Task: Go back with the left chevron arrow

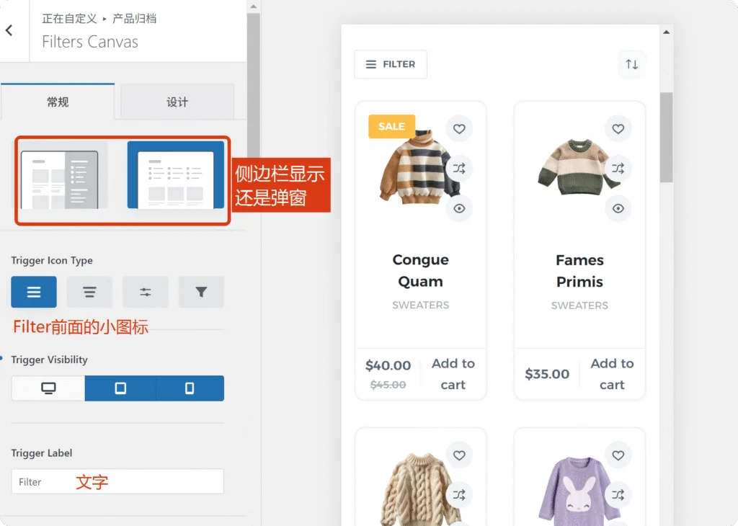Action: click(9, 30)
